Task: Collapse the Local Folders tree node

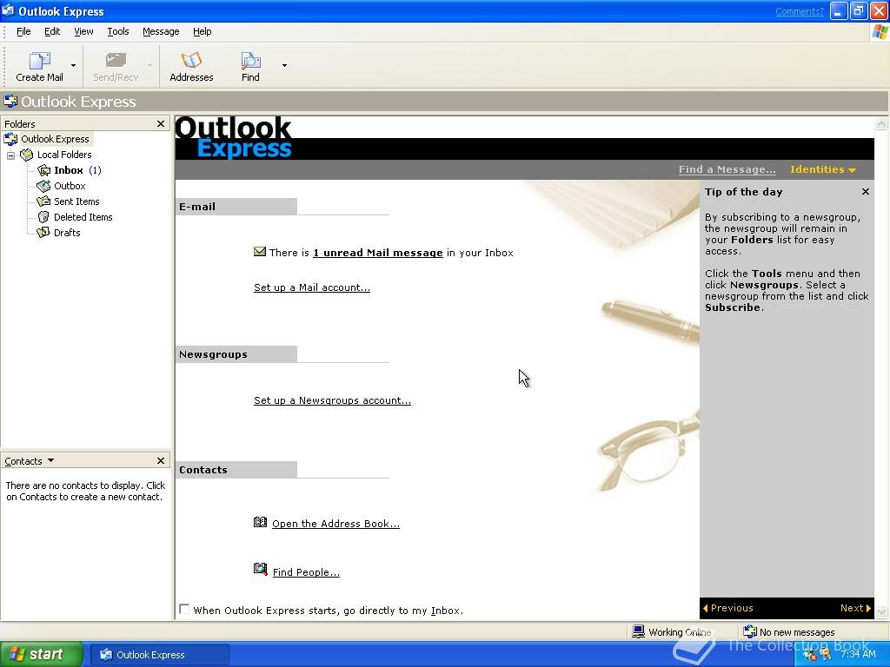Action: pyautogui.click(x=10, y=155)
